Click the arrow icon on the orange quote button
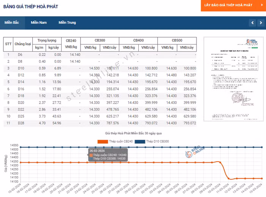The image size is (266, 197). (x=262, y=5)
